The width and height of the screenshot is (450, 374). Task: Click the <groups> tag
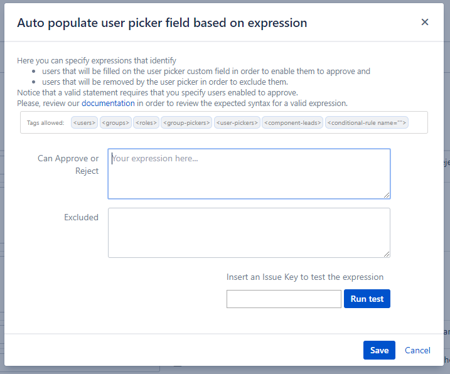pos(115,123)
